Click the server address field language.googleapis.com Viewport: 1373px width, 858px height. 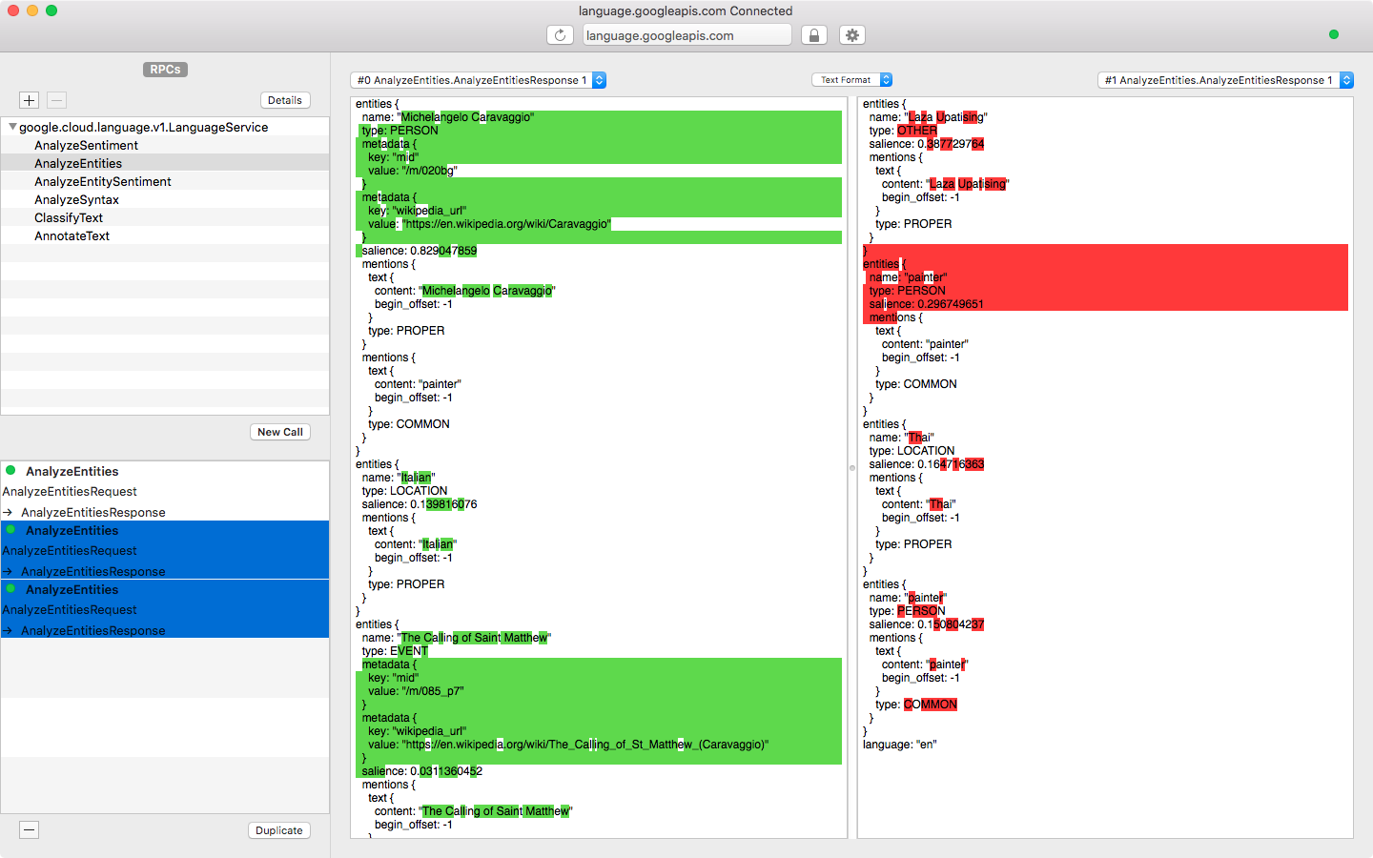687,35
